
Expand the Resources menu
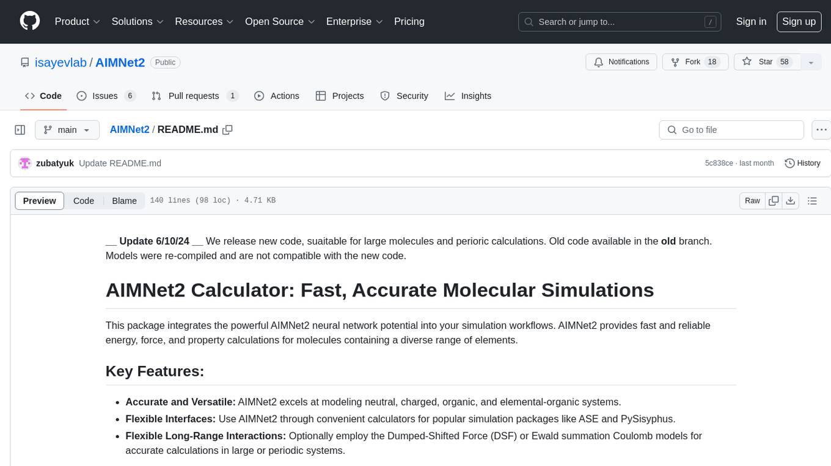tap(204, 21)
